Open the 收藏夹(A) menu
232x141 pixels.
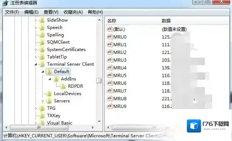tap(73, 12)
